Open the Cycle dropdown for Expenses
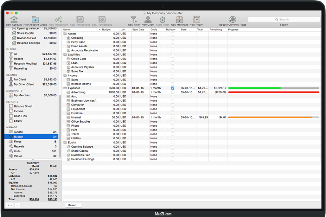326x217 pixels. [157, 88]
